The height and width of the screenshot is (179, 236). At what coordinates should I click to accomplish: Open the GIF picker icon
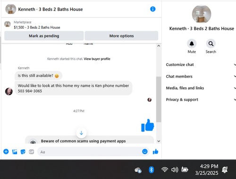[31, 152]
